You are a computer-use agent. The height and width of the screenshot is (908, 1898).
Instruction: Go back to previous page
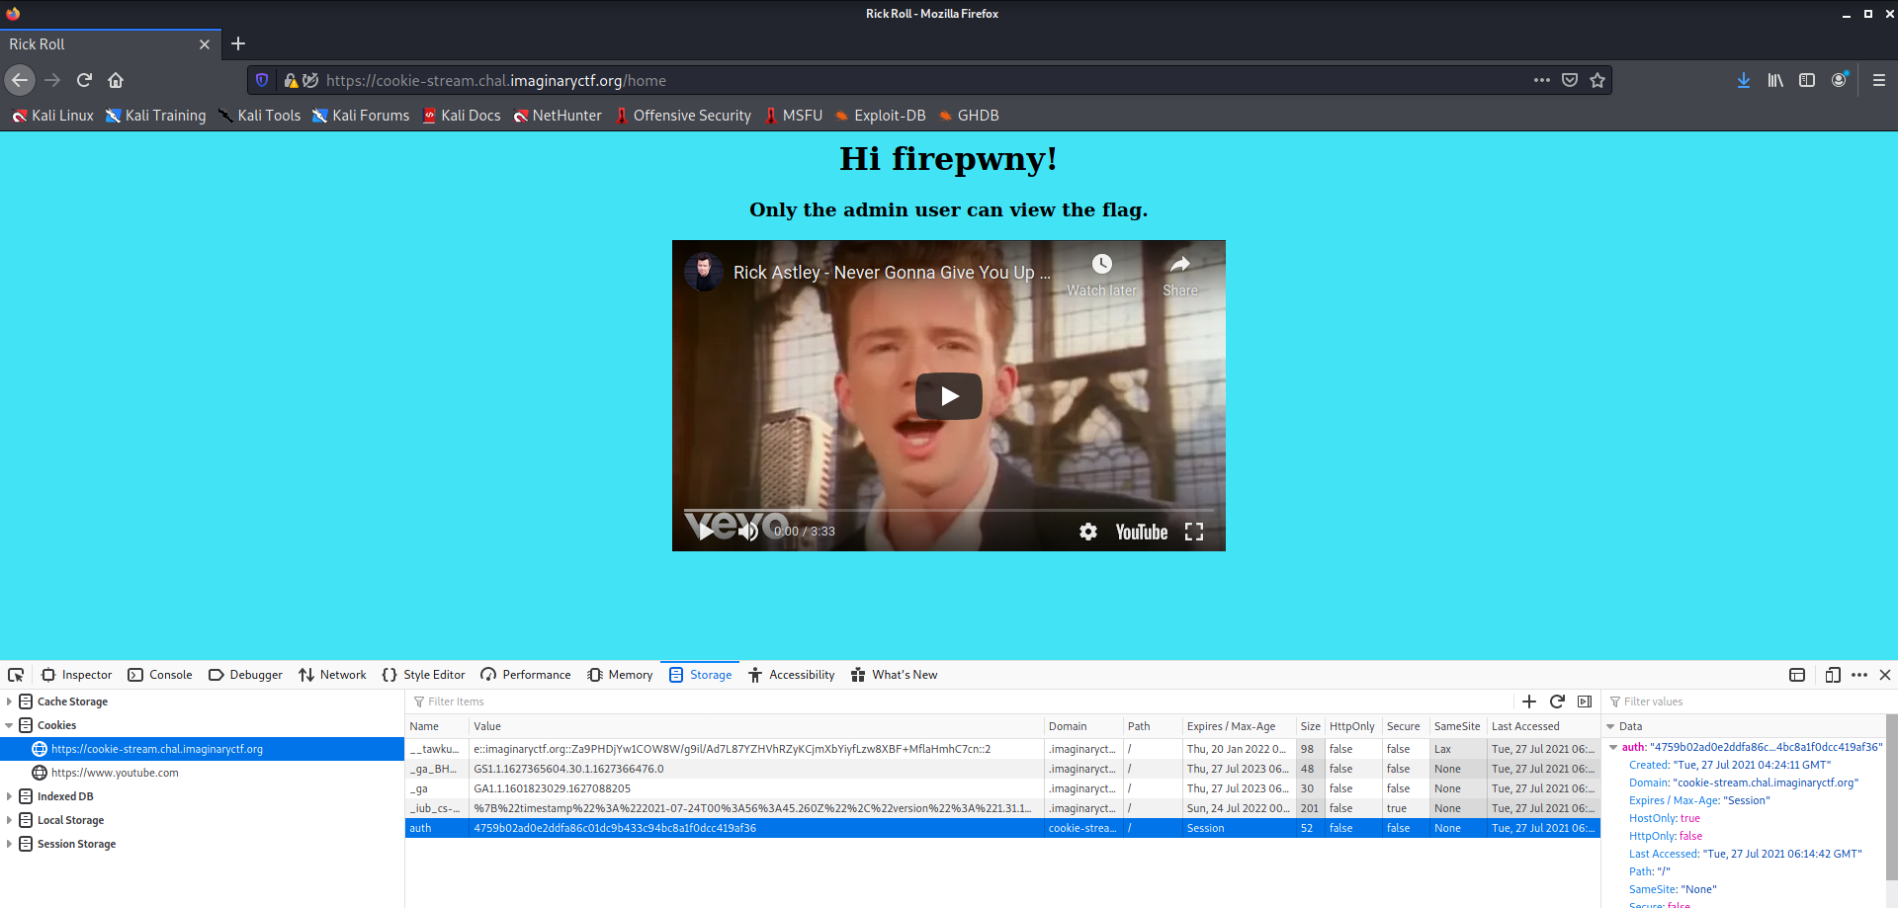point(20,80)
